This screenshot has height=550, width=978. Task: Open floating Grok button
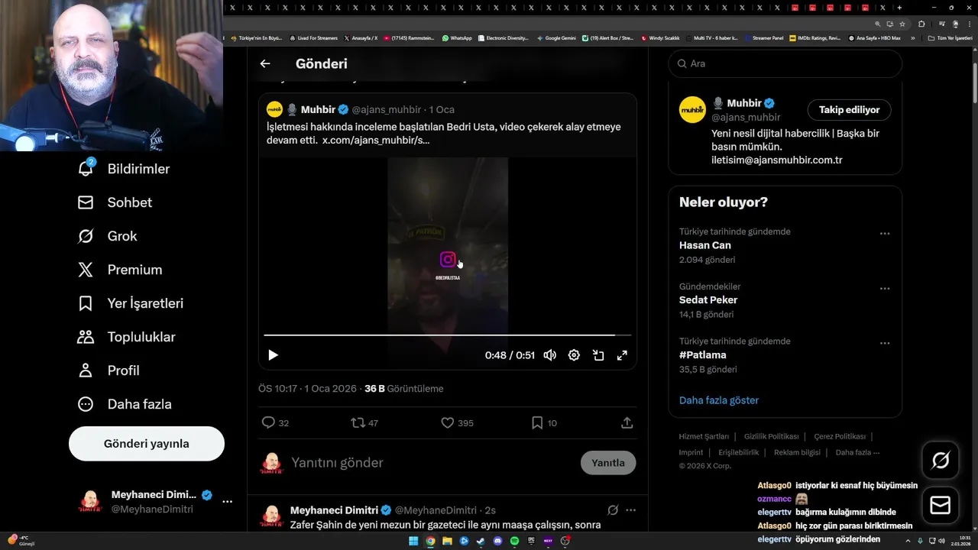[x=941, y=460]
